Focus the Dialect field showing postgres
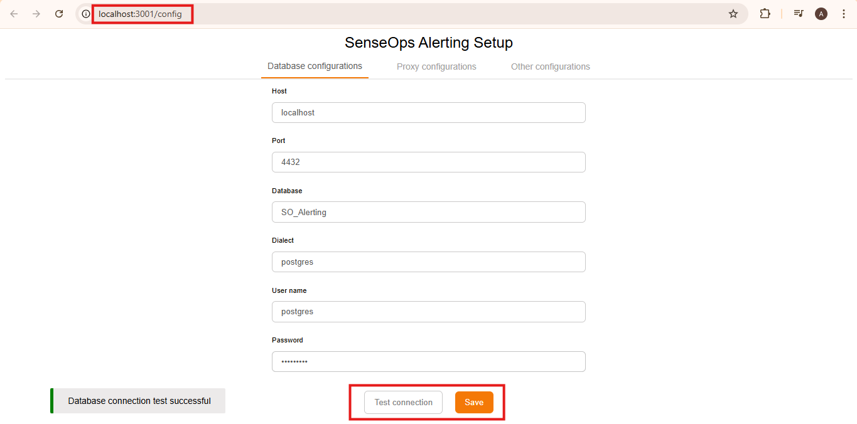This screenshot has width=857, height=424. click(x=429, y=262)
